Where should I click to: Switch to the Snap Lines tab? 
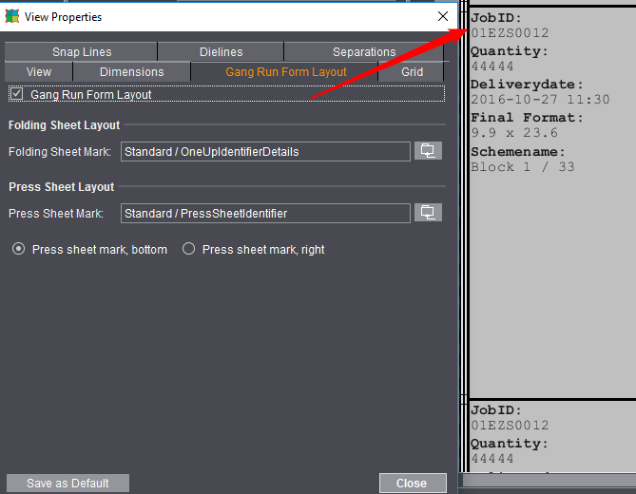[x=82, y=52]
